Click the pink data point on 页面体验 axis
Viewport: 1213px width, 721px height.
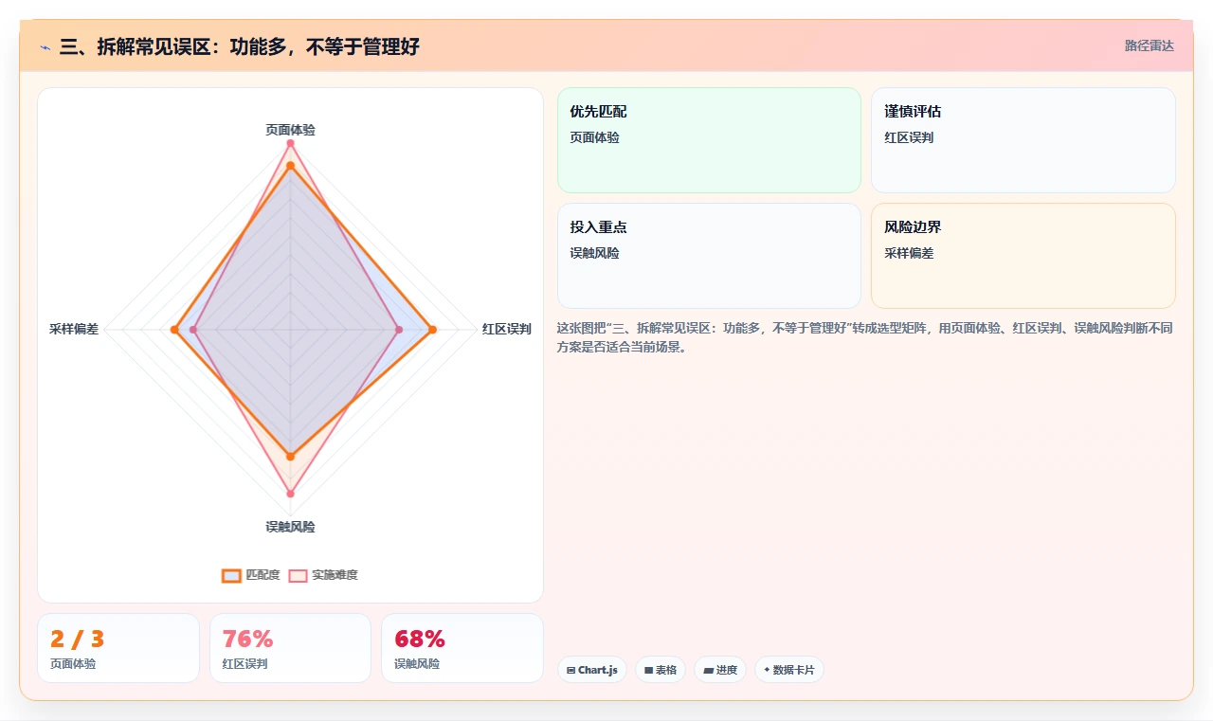tap(290, 143)
